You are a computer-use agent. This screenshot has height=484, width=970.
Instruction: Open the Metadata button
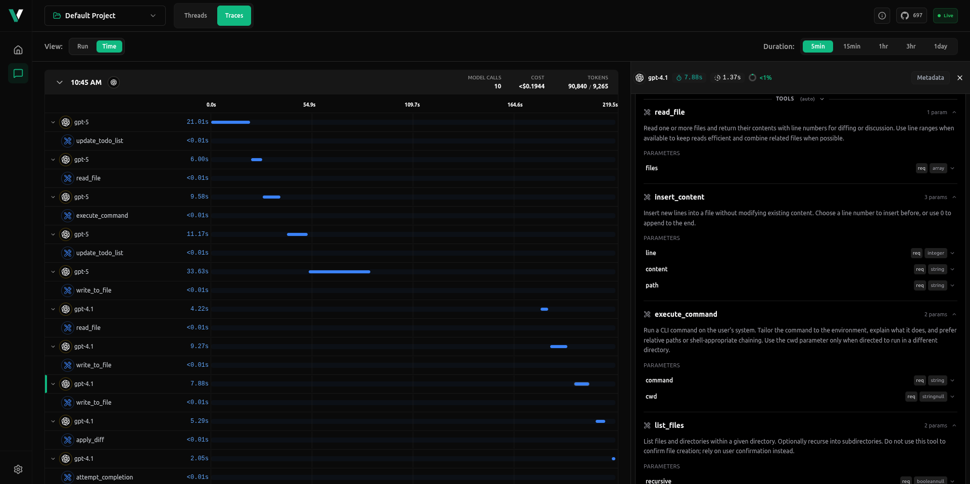pos(930,78)
